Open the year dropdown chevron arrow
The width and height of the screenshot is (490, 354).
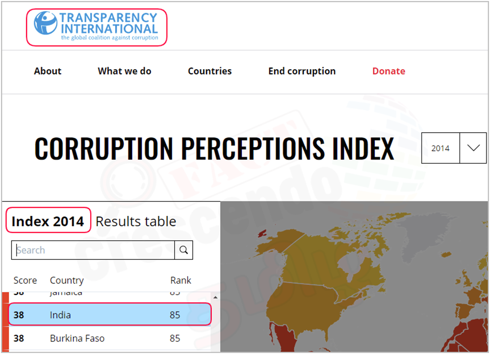tap(473, 148)
